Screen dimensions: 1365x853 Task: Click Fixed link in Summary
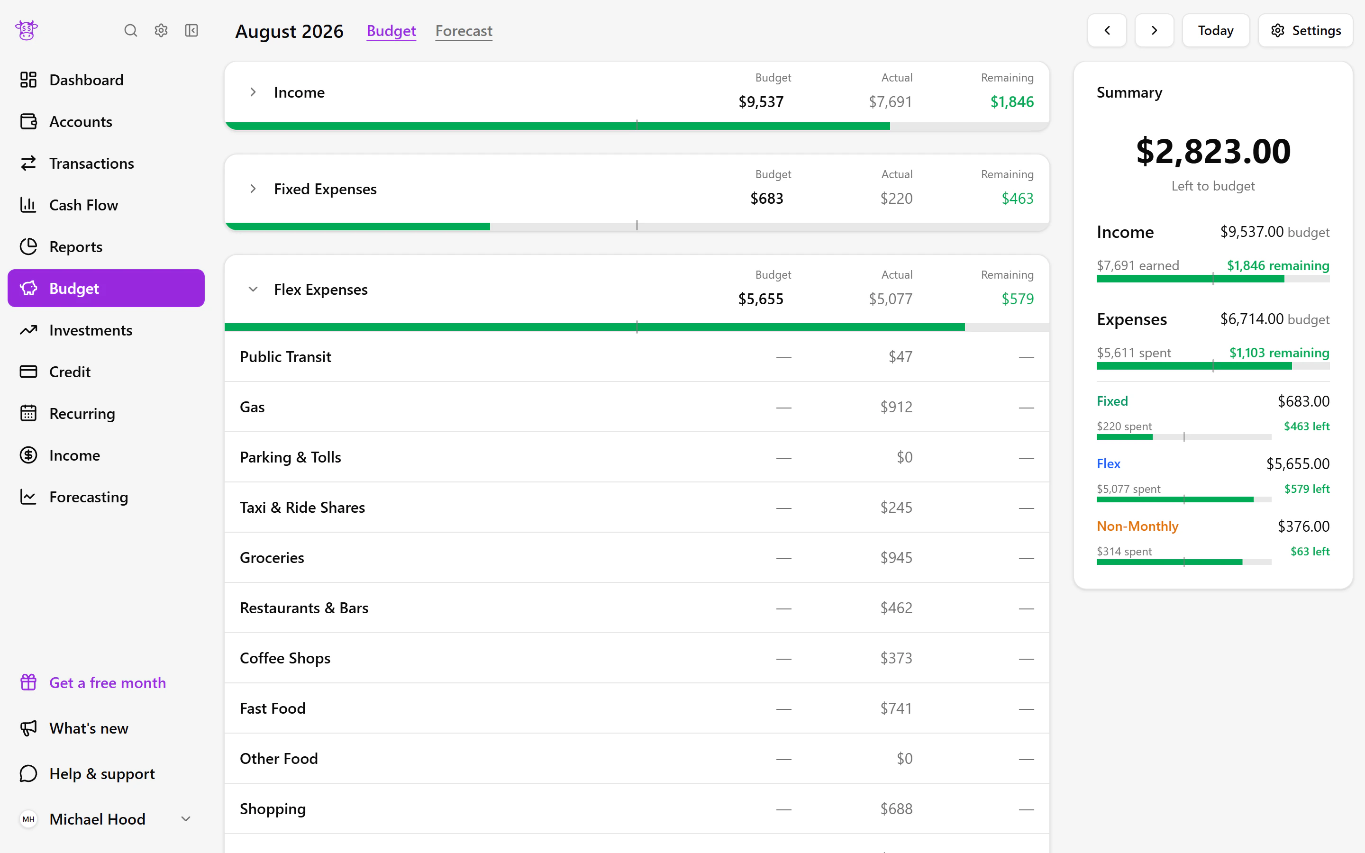click(x=1112, y=401)
